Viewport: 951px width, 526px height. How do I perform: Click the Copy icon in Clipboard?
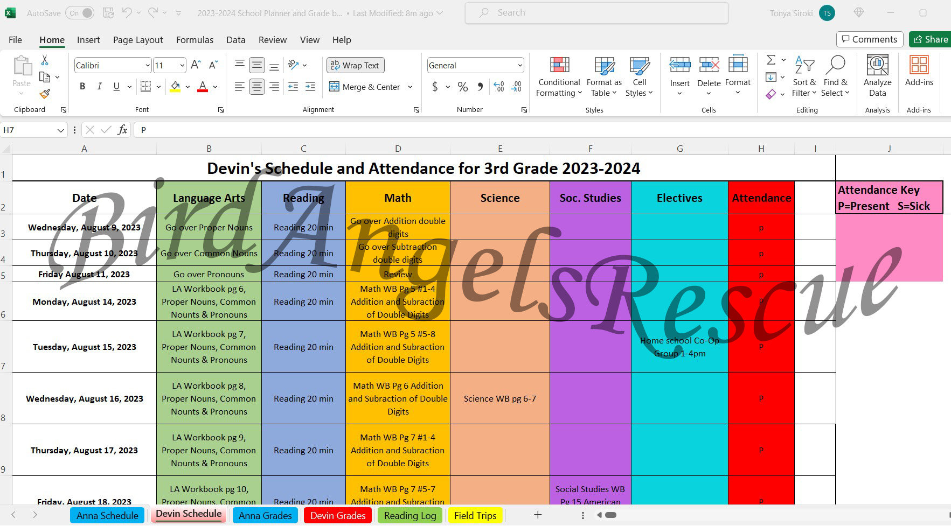[x=45, y=77]
